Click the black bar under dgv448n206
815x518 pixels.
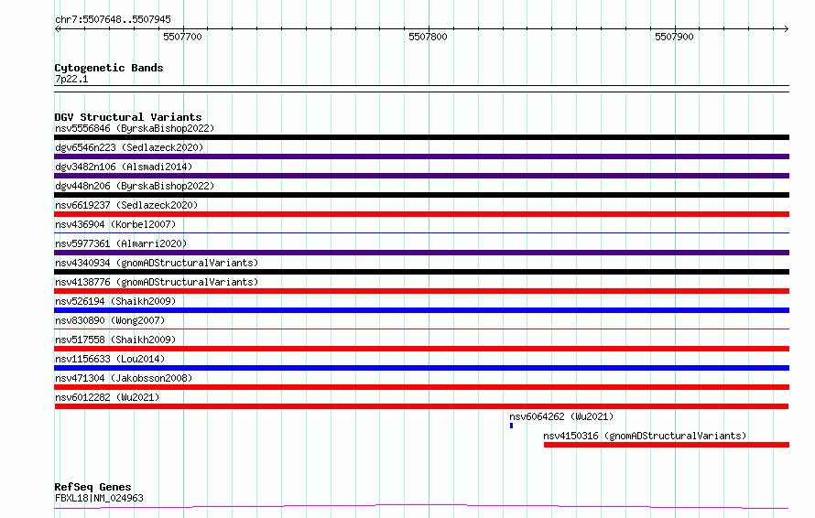pyautogui.click(x=421, y=195)
